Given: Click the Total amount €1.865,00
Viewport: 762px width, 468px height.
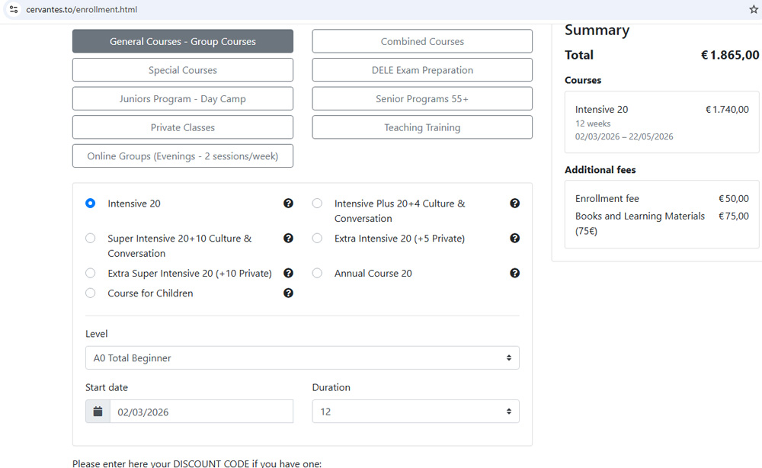Looking at the screenshot, I should pyautogui.click(x=730, y=55).
